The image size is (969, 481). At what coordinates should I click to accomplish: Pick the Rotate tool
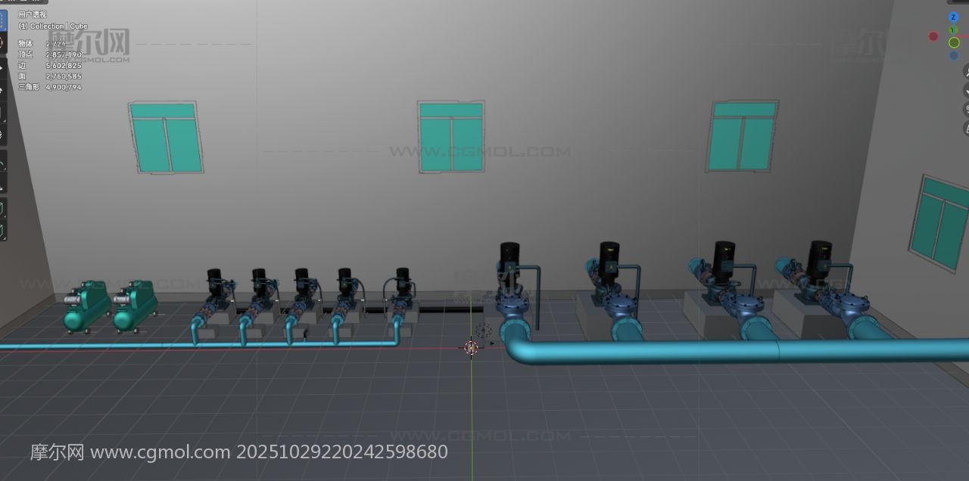point(2,91)
